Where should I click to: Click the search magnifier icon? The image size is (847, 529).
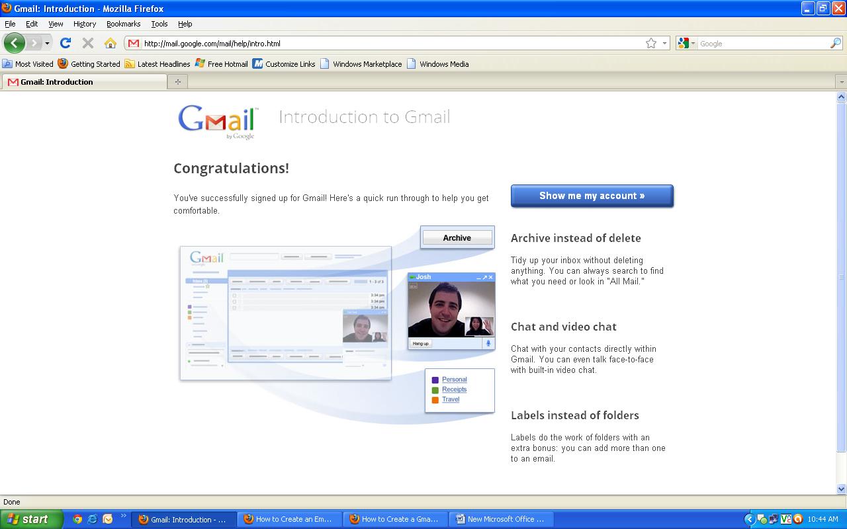pyautogui.click(x=836, y=43)
